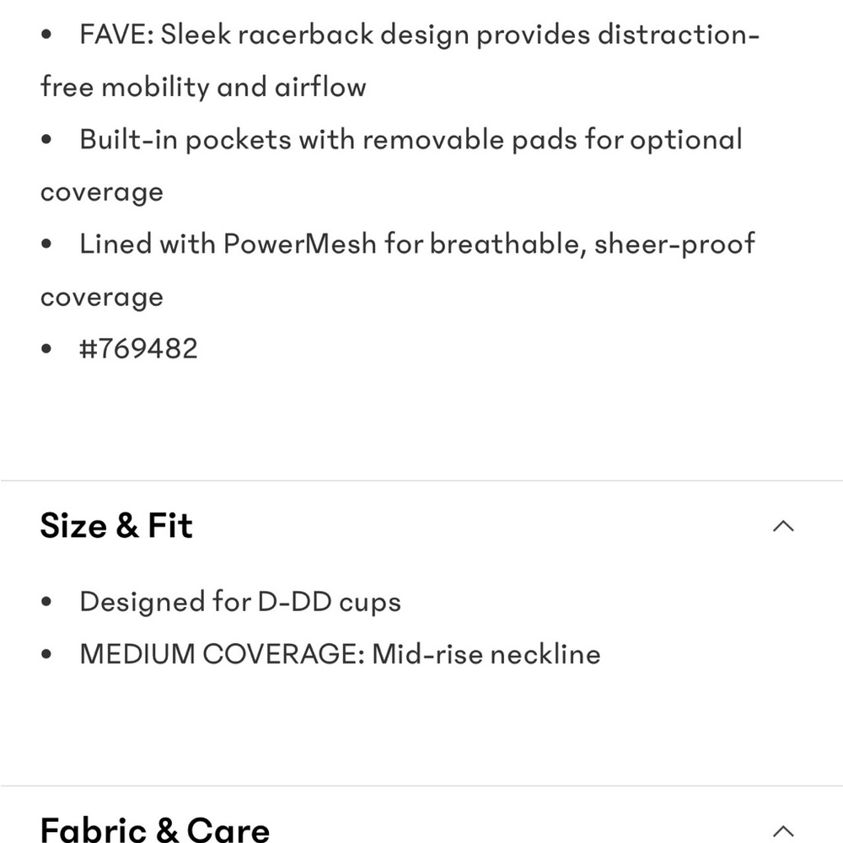Click the word coverage under built-in pockets
The width and height of the screenshot is (843, 843).
point(101,191)
